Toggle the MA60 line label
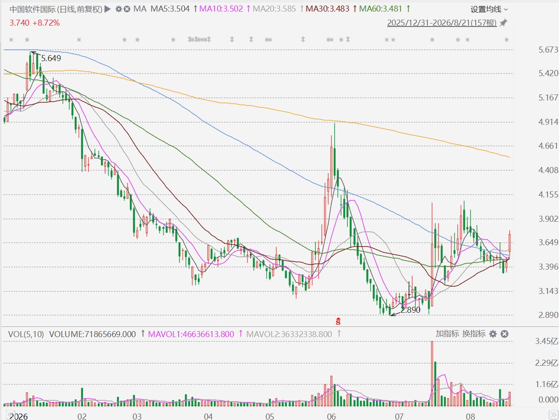The height and width of the screenshot is (420, 559). [380, 9]
